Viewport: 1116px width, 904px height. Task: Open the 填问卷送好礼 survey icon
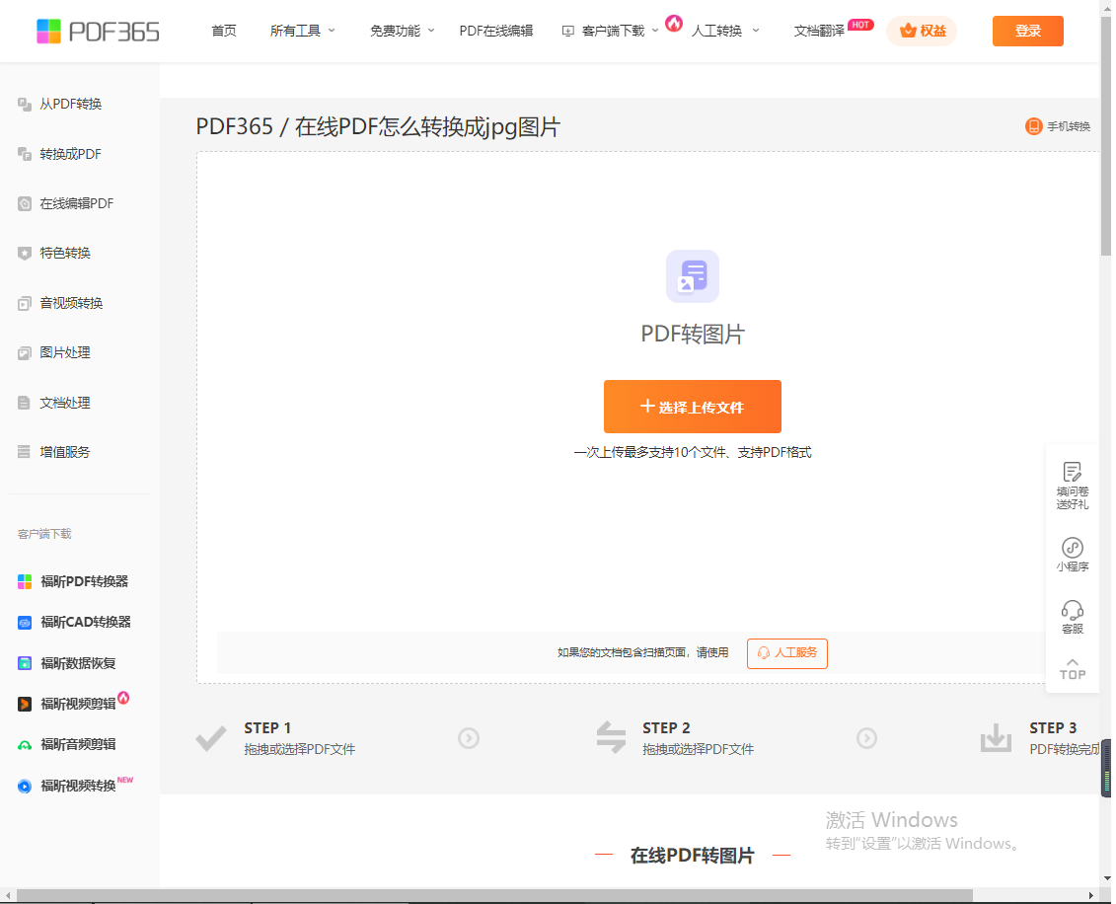click(x=1072, y=472)
